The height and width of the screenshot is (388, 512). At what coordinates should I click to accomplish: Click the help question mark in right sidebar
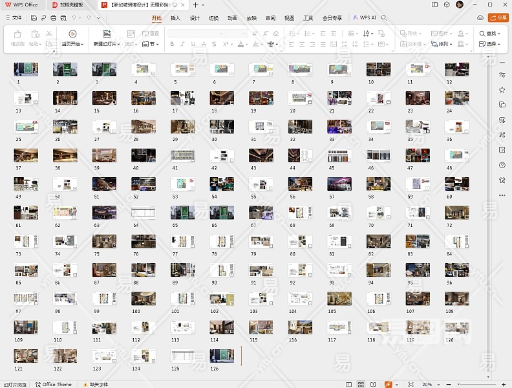pos(502,165)
